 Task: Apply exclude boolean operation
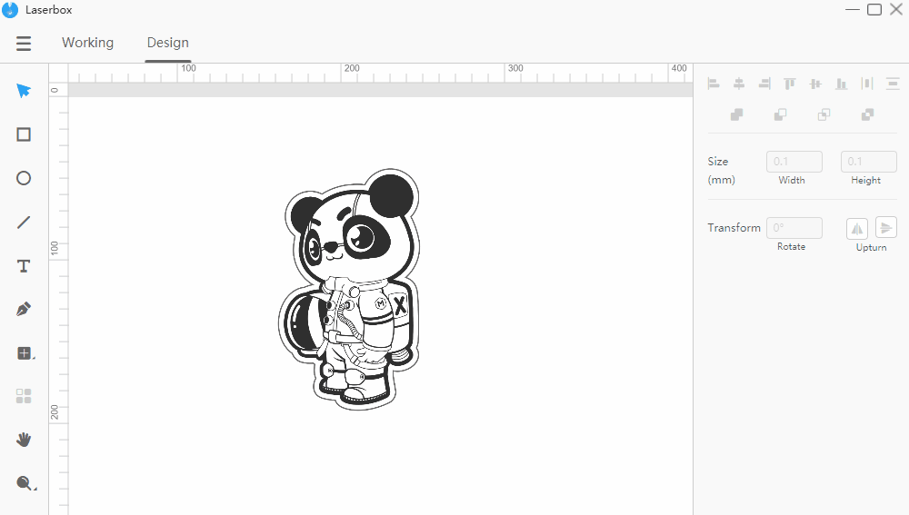tap(867, 114)
